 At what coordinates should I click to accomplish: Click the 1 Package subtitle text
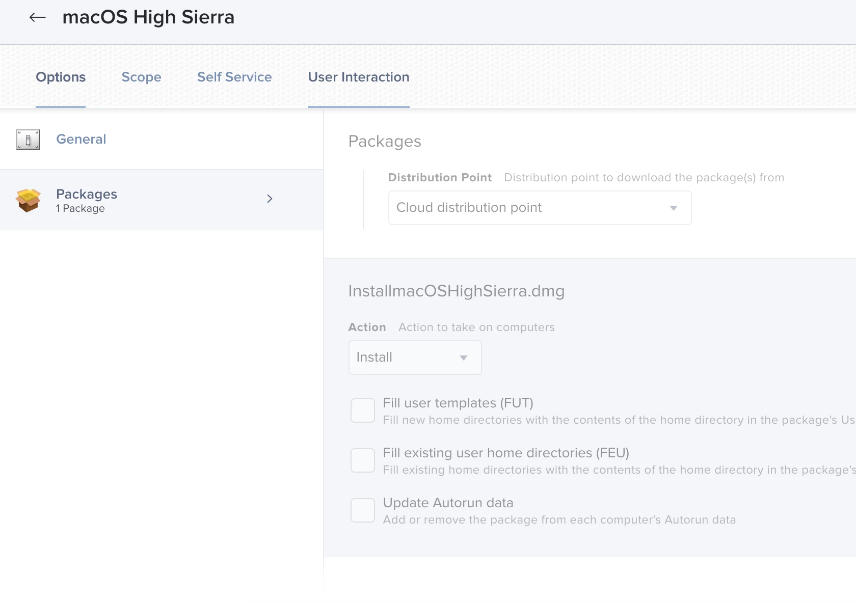(81, 208)
